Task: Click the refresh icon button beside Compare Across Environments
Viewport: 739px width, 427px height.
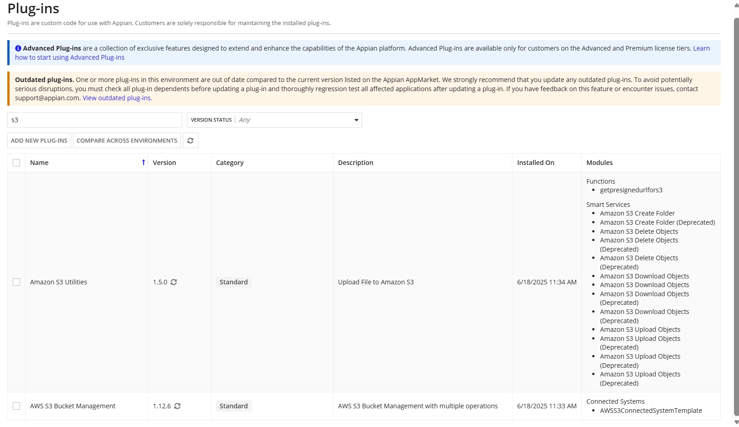Action: 191,140
